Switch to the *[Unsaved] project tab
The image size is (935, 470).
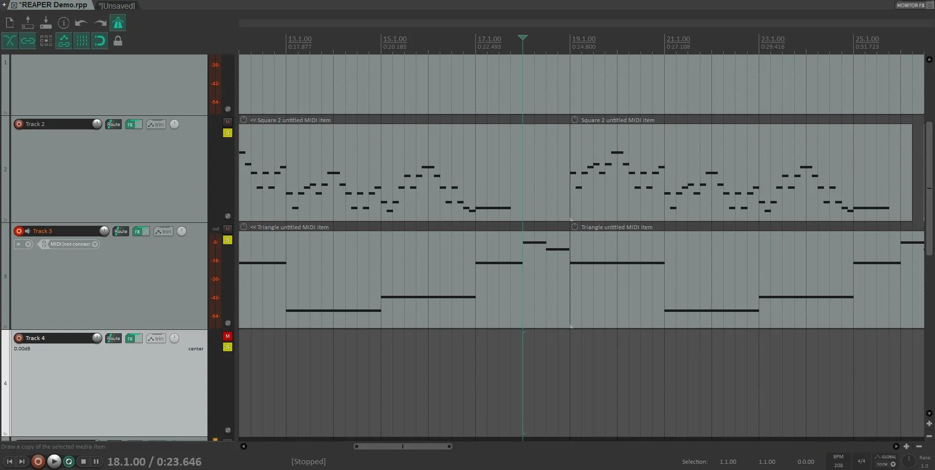tap(116, 6)
